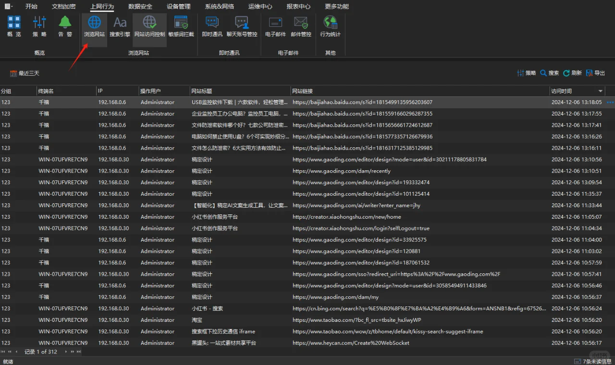Select the 搜索框下拉历史通信 iframe title cell
Screen dimensions: 615x365
point(223,332)
